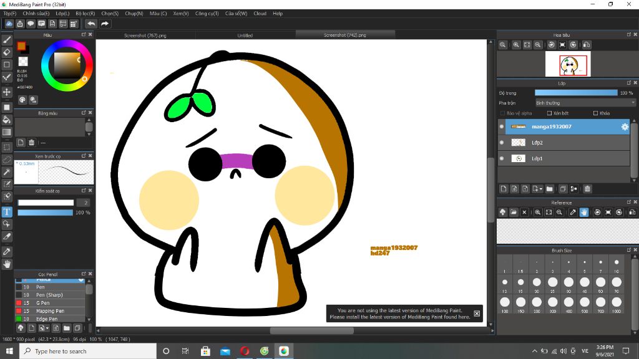Viewport: 639px width, 359px height.
Task: Open the Chỉnh sửa(E) menu
Action: (36, 14)
